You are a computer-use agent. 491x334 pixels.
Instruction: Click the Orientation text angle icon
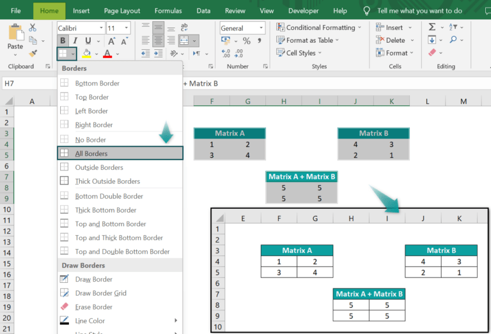click(x=174, y=54)
